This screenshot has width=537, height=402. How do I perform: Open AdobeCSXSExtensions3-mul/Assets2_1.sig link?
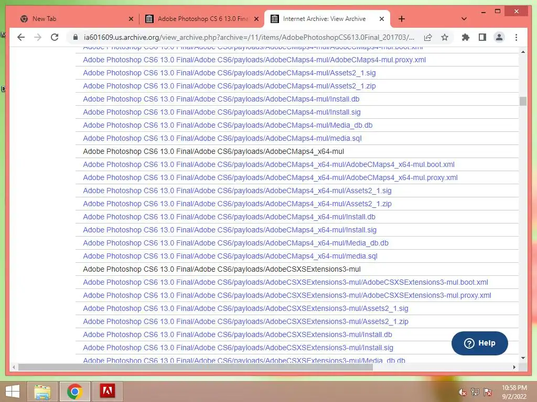[x=245, y=308]
